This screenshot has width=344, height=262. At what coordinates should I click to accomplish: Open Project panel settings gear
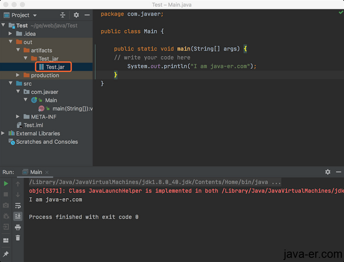(76, 15)
